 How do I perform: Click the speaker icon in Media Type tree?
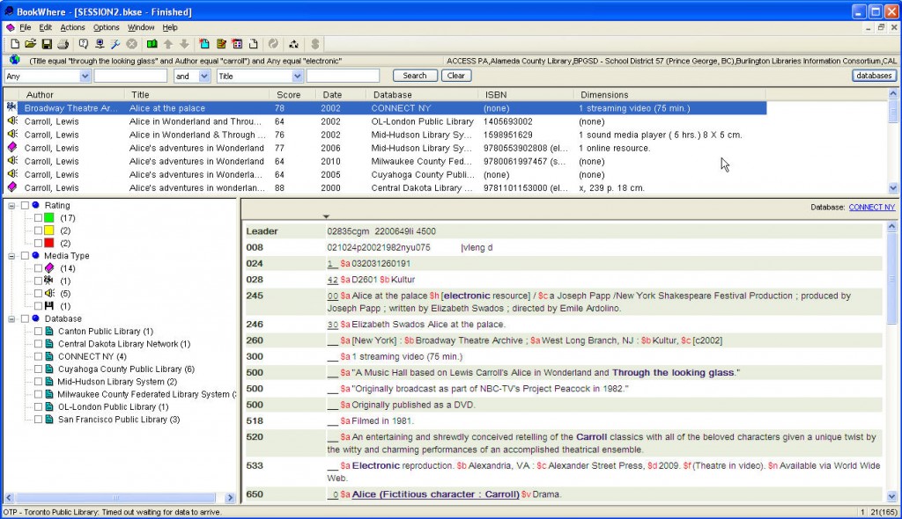49,293
